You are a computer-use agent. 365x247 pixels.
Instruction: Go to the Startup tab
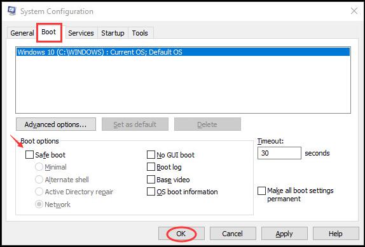[x=113, y=33]
